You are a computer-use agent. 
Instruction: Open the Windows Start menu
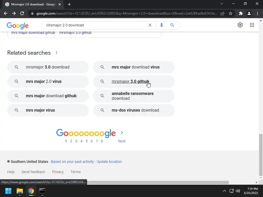8,191
